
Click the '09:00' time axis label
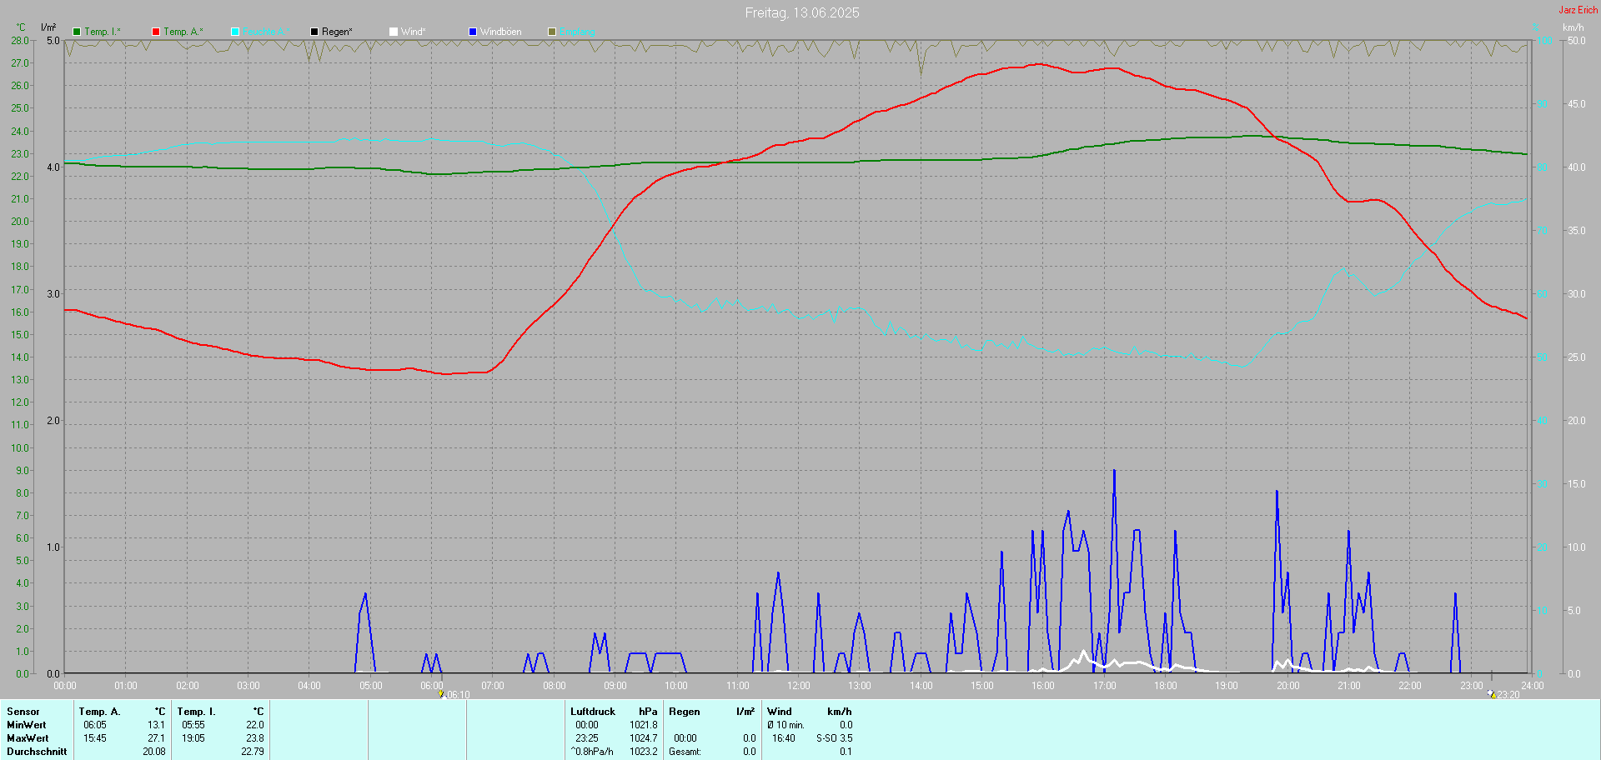tap(615, 686)
